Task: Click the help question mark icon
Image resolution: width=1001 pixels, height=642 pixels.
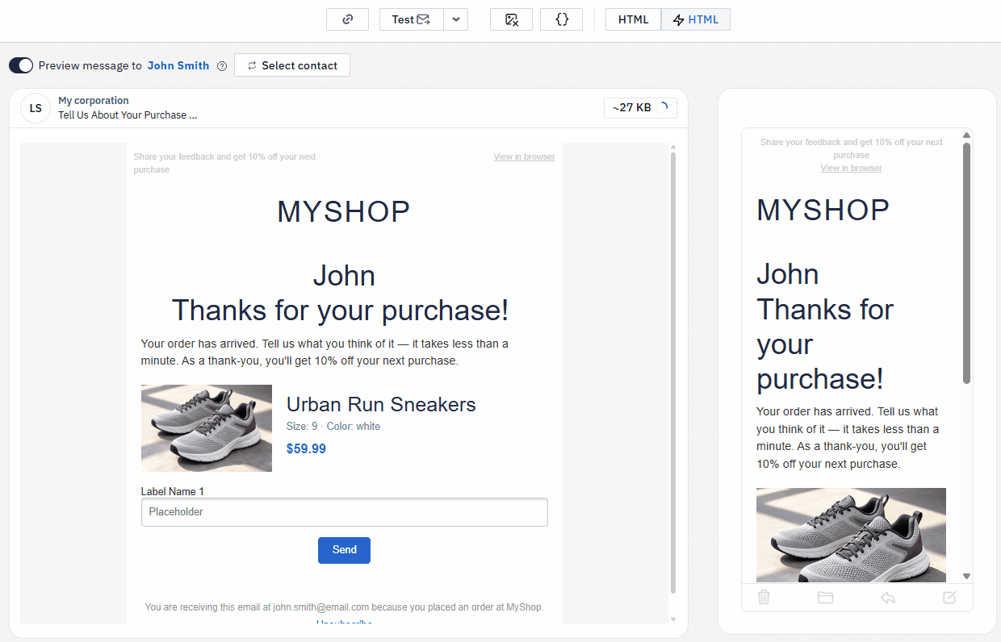Action: tap(222, 66)
